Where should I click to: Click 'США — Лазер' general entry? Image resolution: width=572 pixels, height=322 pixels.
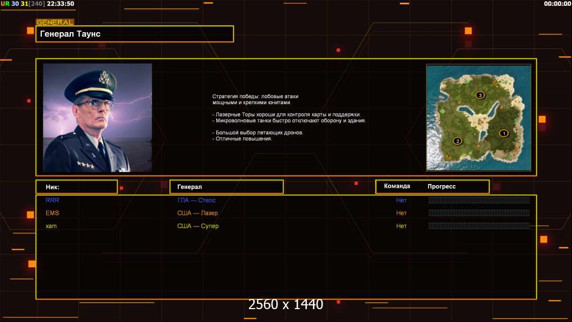pos(197,213)
